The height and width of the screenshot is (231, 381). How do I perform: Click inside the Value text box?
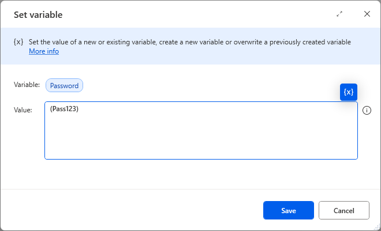201,130
